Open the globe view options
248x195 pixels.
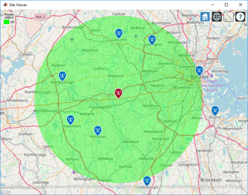click(x=217, y=17)
